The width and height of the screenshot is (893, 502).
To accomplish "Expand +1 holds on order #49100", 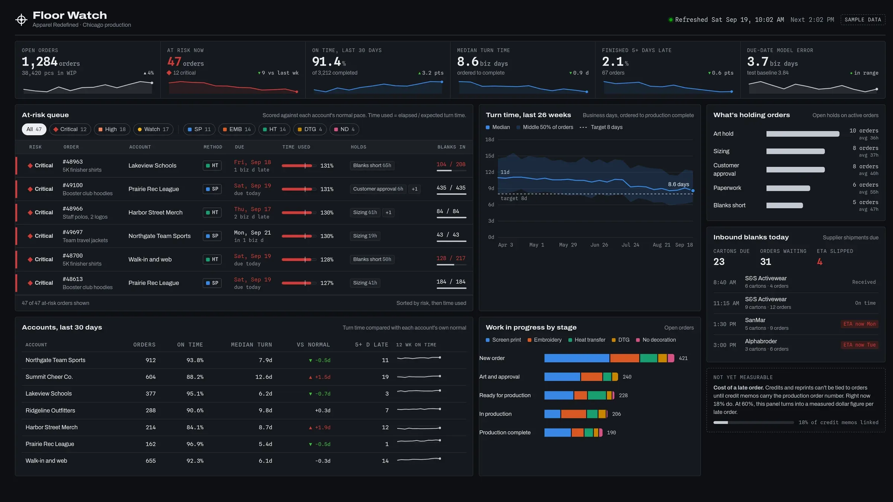I will (415, 189).
